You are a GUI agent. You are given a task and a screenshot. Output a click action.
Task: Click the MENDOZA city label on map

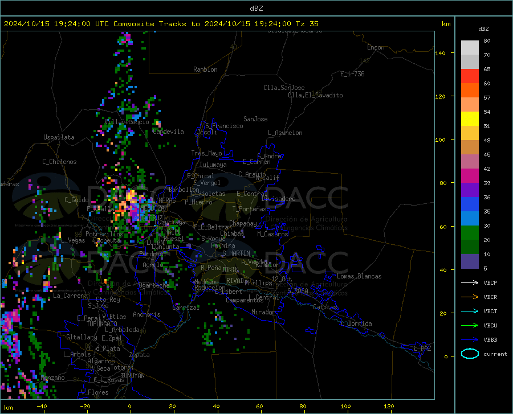152,208
